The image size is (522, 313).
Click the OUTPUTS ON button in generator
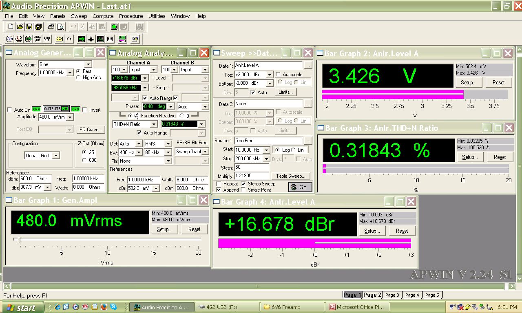pos(56,109)
